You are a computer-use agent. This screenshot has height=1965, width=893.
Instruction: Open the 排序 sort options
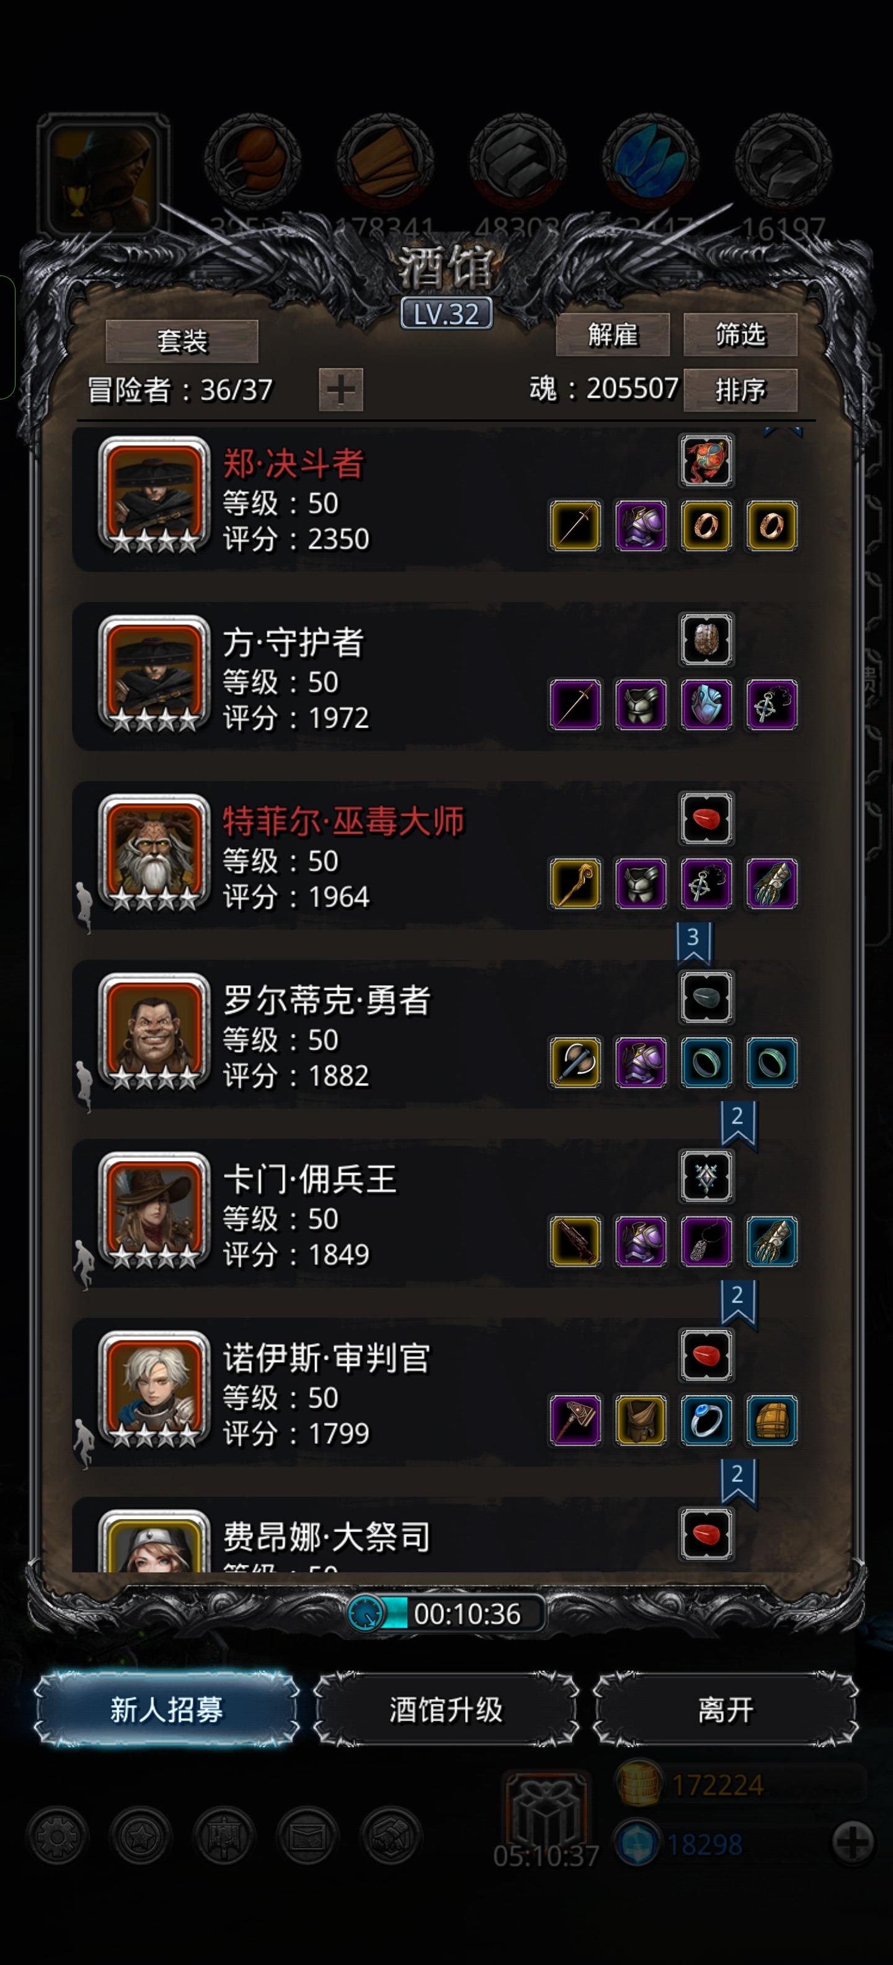[740, 390]
